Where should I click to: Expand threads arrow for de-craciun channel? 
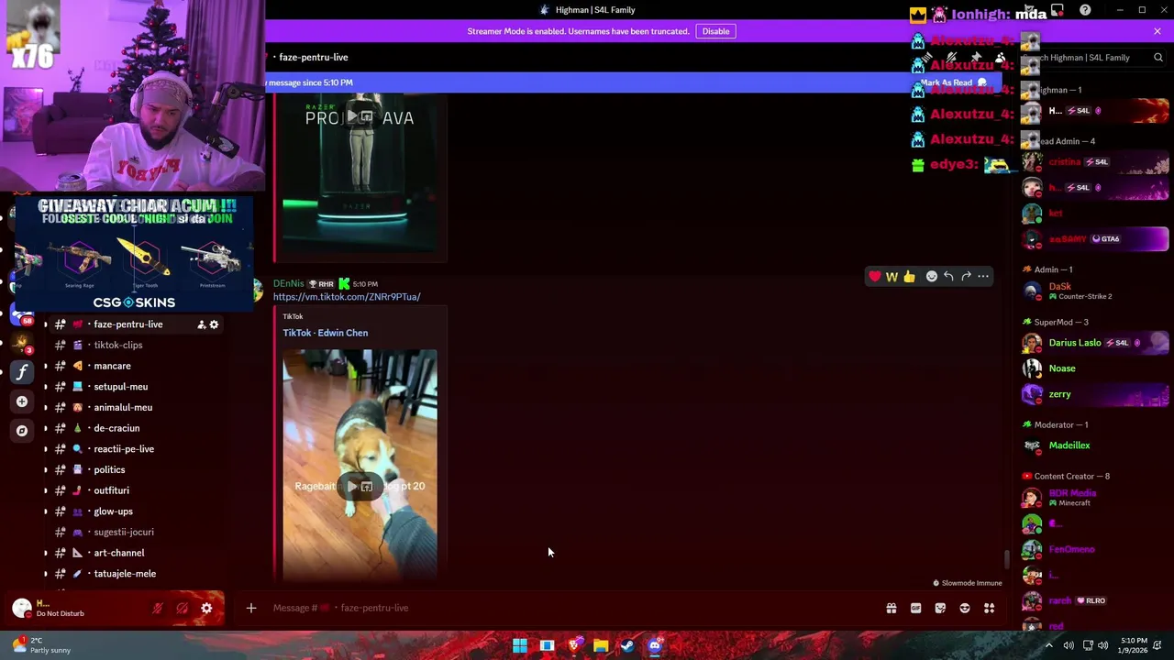[46, 428]
